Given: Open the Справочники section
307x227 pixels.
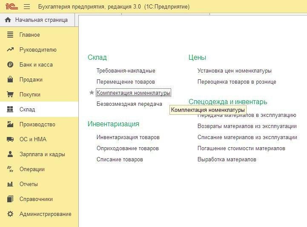Looking at the screenshot, I should pos(36,199).
